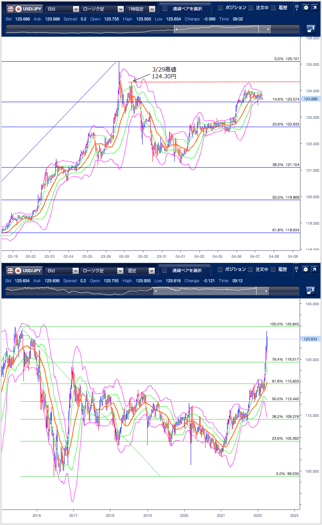
Task: Expand the Bid dropdown in top chart
Action: pyautogui.click(x=62, y=9)
